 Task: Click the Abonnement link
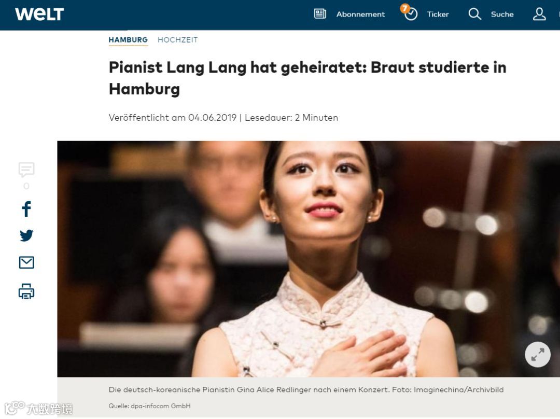tap(360, 15)
